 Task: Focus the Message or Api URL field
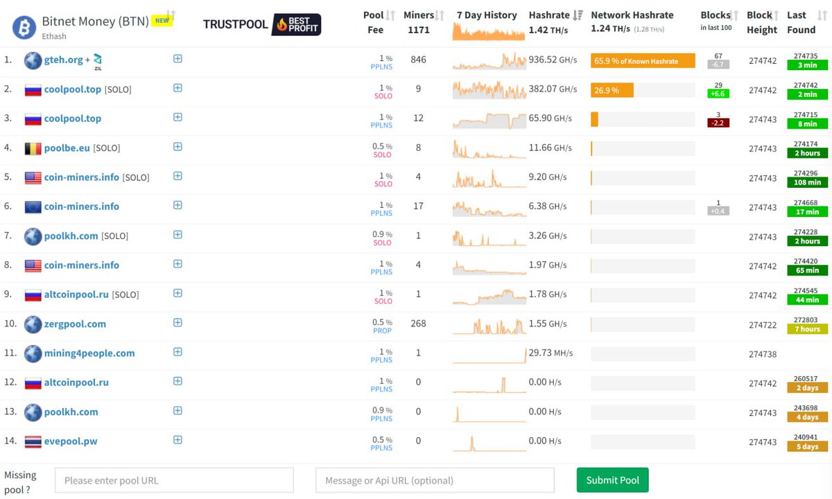435,480
